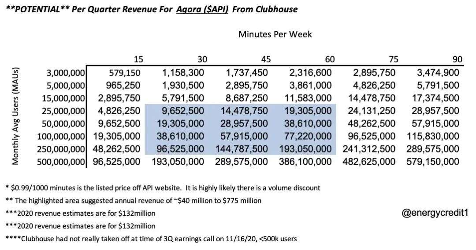Viewport: 476px width, 250px height.
Task: Select the 482,625,000 cell
Action: (369, 162)
